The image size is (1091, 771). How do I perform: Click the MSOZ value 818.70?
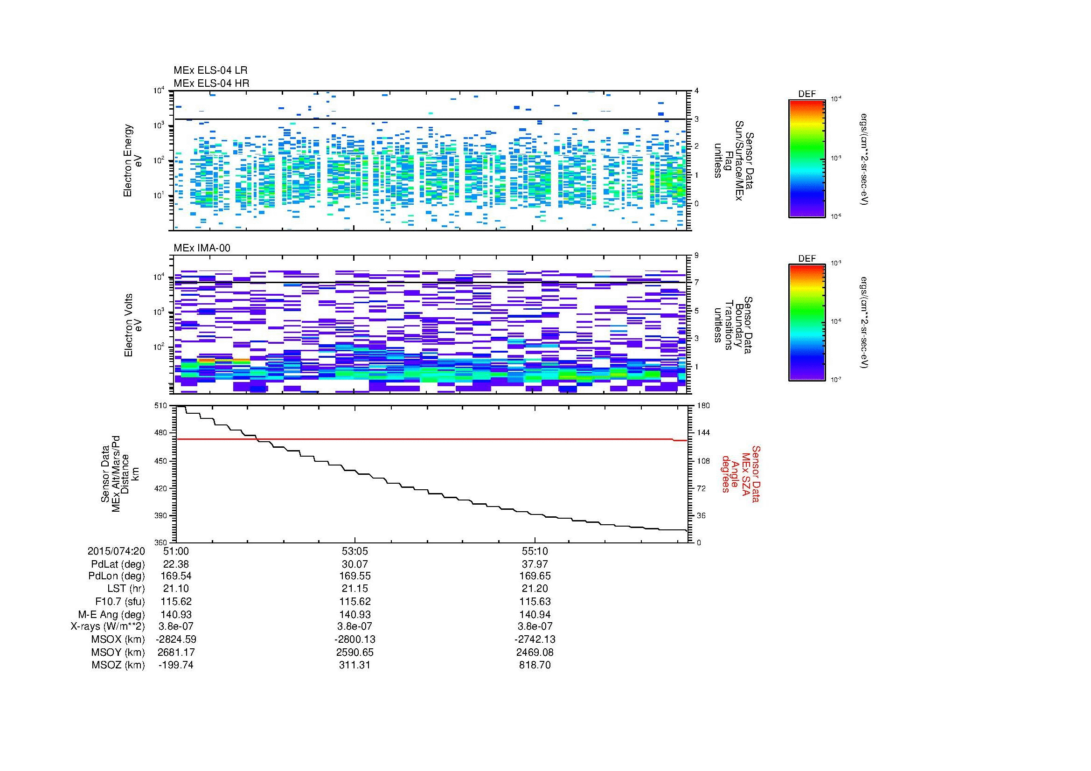[535, 665]
